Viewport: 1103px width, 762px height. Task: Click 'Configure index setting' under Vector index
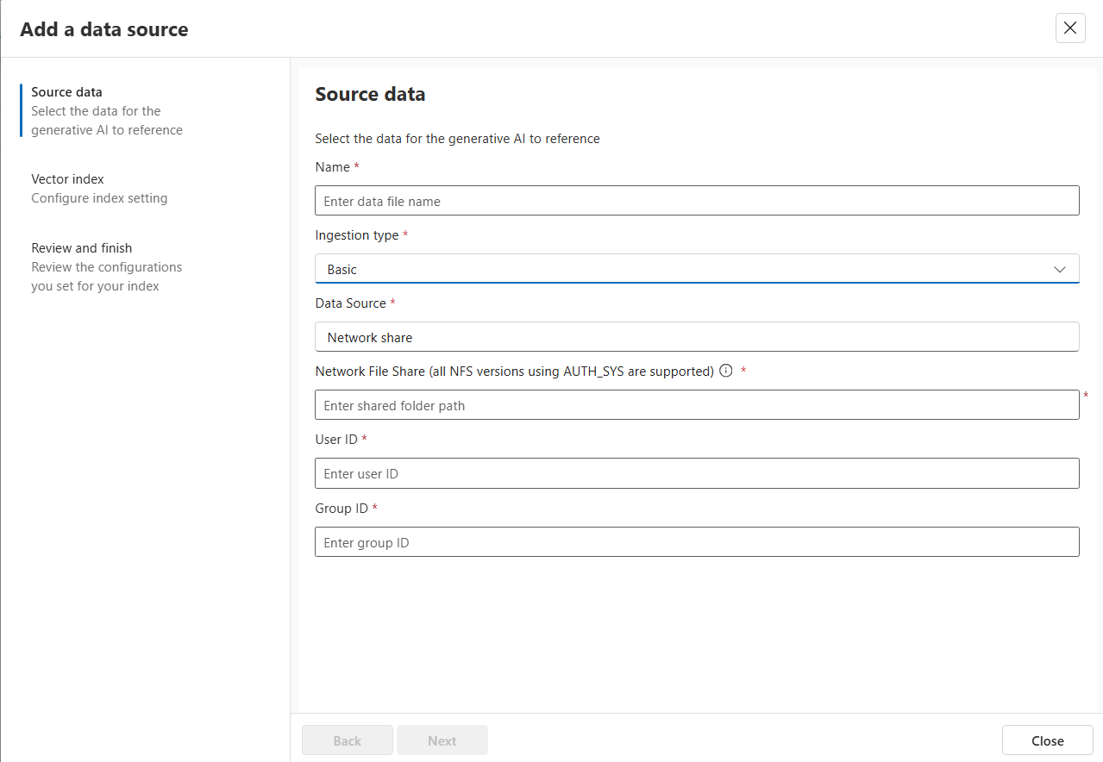[97, 197]
